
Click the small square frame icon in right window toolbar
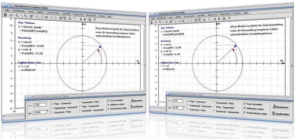[180, 21]
